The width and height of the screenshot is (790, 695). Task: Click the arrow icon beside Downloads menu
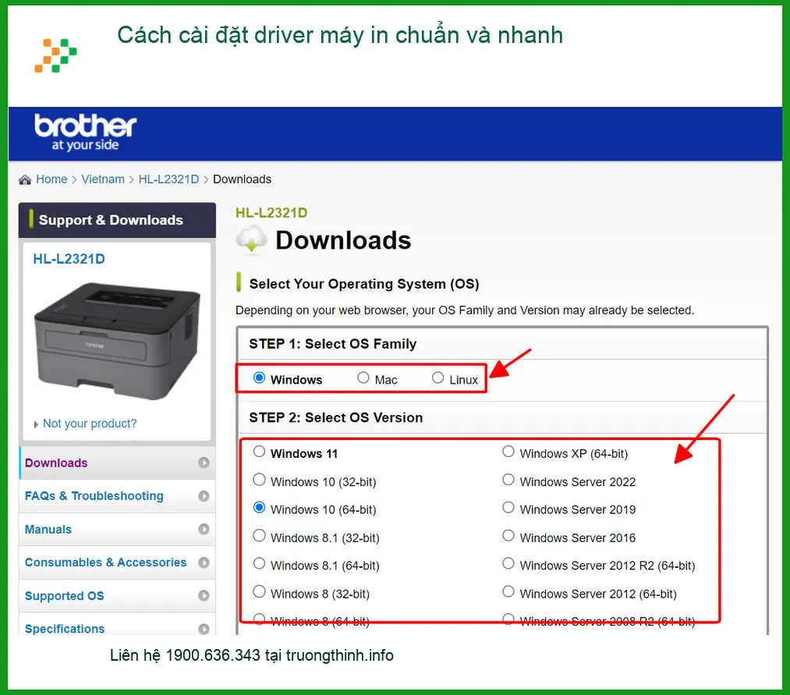pos(204,463)
